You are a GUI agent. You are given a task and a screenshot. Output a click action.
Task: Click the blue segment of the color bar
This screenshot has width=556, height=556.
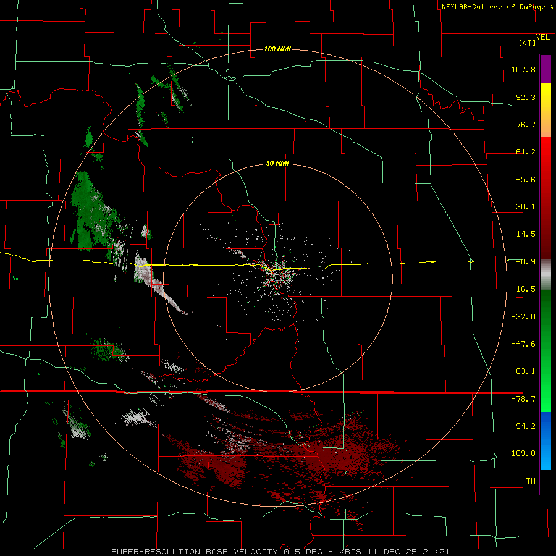tap(545, 440)
